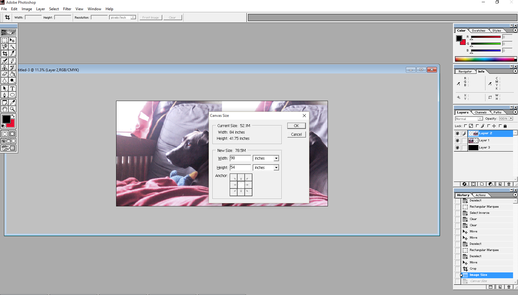The width and height of the screenshot is (518, 295).
Task: Select the Pen tool
Action: pyautogui.click(x=5, y=95)
